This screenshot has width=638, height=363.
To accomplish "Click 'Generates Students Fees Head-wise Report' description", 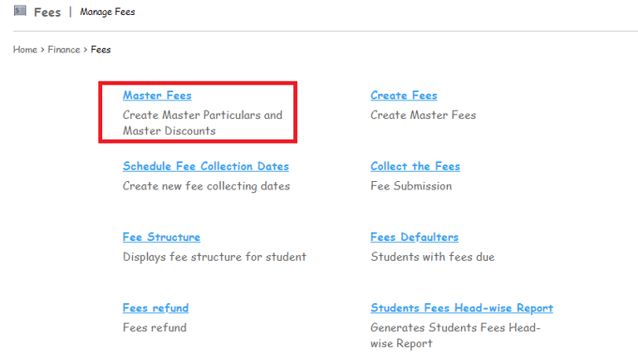I will (455, 335).
